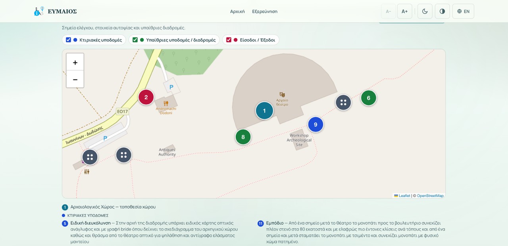The width and height of the screenshot is (508, 246).
Task: Click the upper parking P icon
Action: [x=171, y=87]
